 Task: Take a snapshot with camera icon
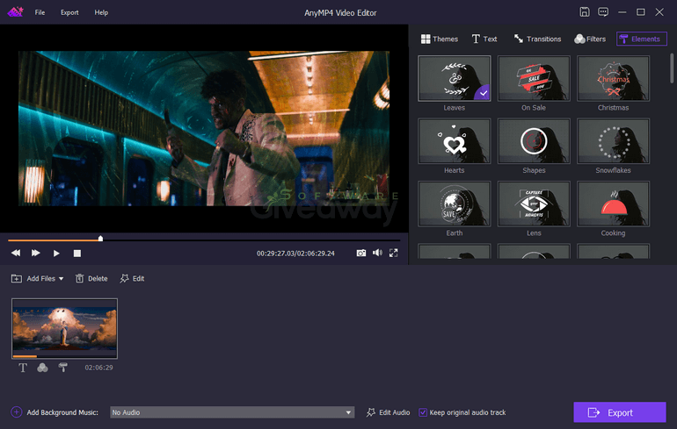click(x=360, y=253)
